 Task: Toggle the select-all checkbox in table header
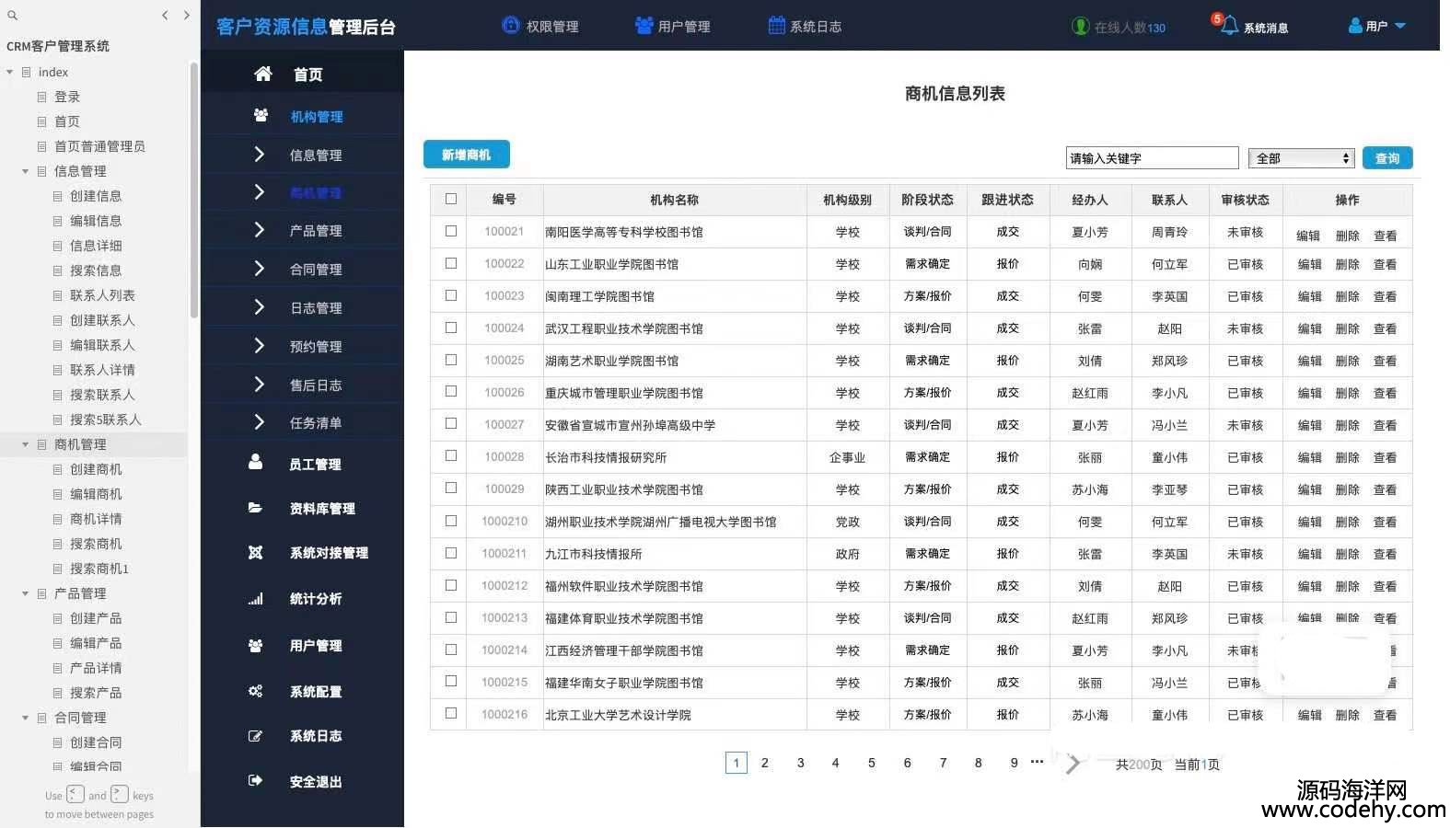tap(451, 199)
